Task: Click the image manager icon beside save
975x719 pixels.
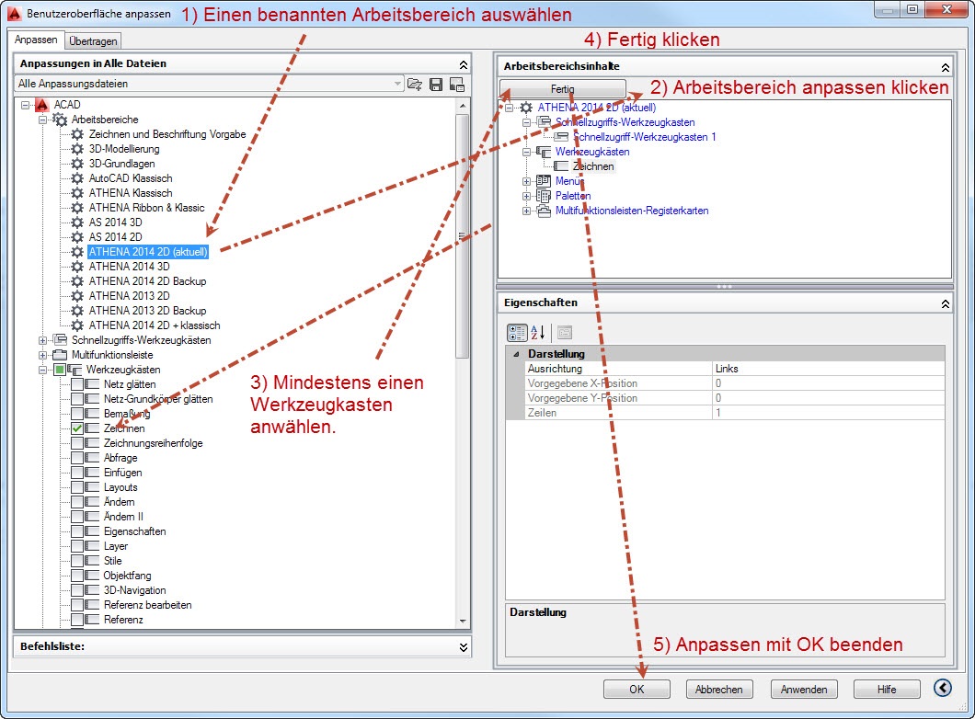Action: 456,84
